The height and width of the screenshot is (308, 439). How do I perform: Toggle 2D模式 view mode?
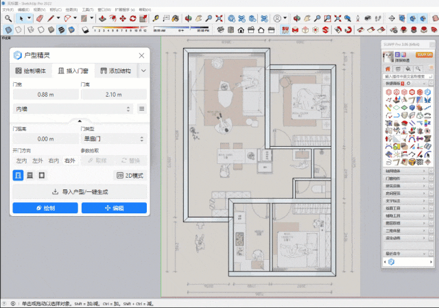[130, 176]
